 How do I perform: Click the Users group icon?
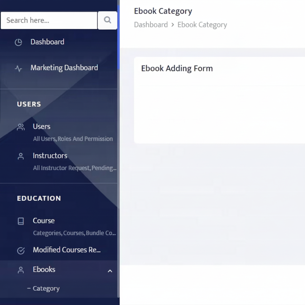point(21,127)
